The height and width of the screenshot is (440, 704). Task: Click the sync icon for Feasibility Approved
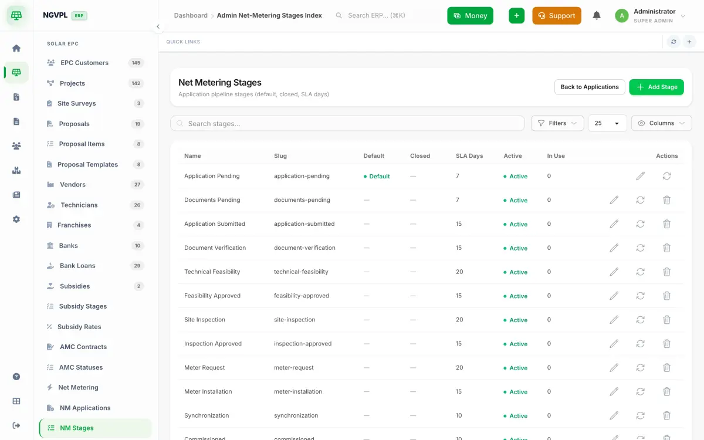click(640, 296)
